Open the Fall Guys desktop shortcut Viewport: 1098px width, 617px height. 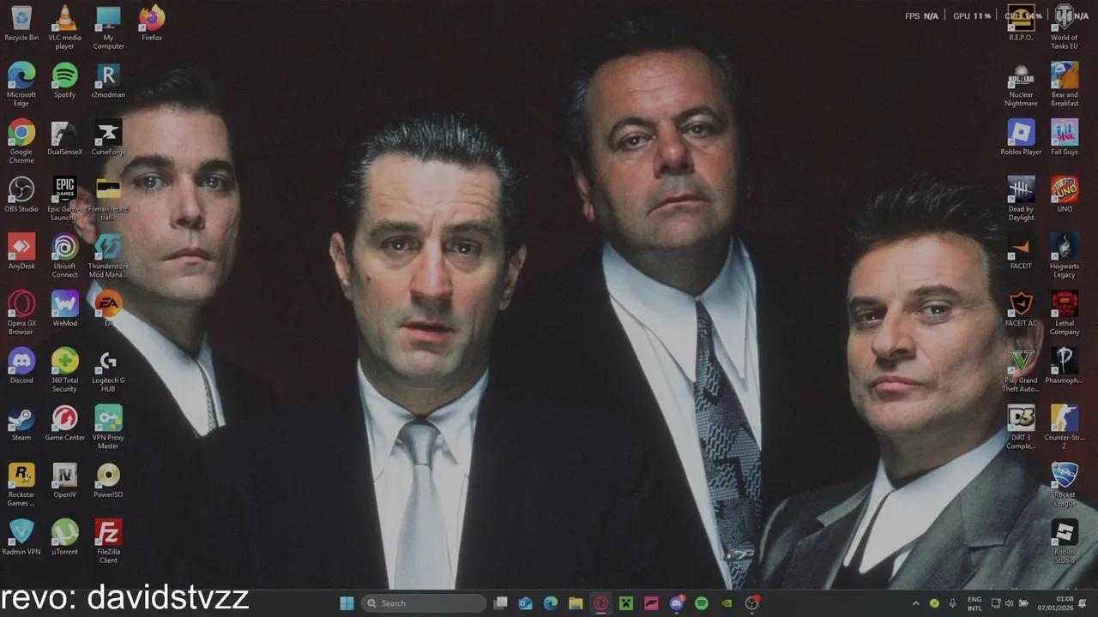[1065, 138]
